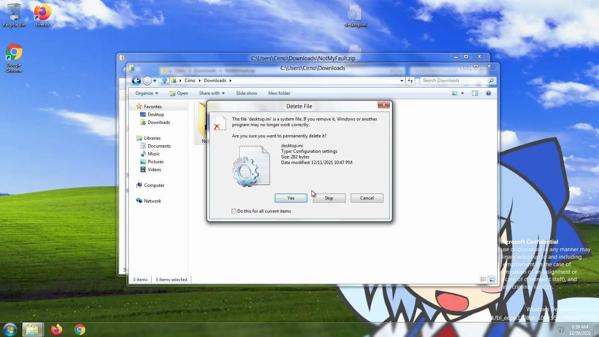Open the Windows Start menu
Viewport: 599px width, 337px height.
(x=10, y=330)
